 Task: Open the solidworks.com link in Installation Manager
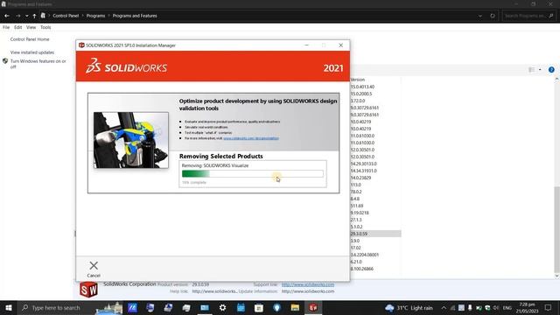tap(251, 138)
